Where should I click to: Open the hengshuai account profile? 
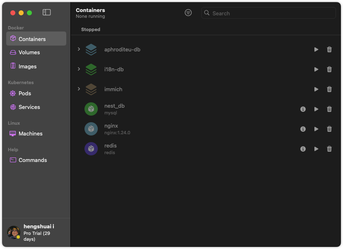36,232
